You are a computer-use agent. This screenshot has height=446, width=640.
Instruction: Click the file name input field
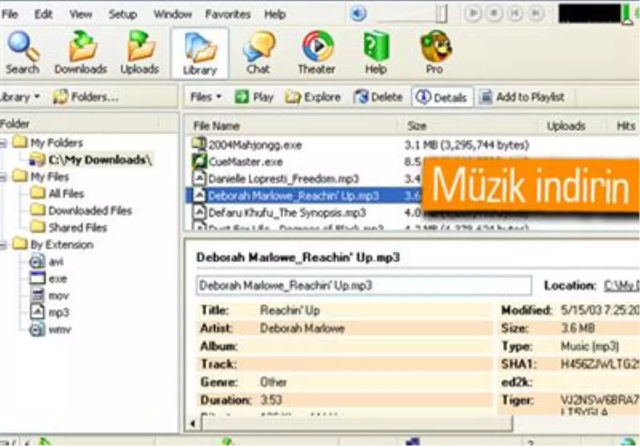point(364,286)
